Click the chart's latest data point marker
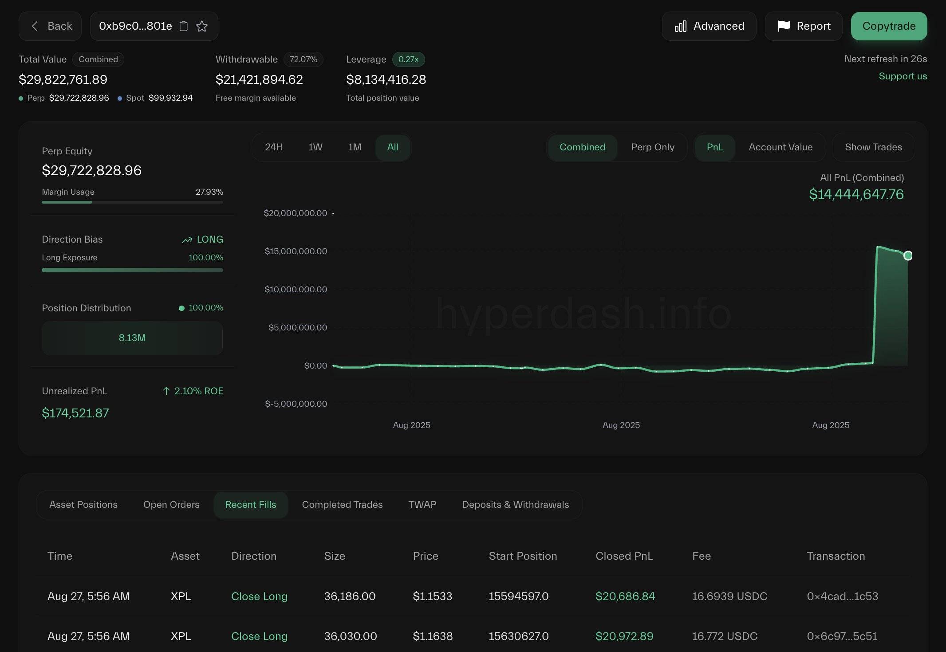Screen dimensions: 946x652 point(907,255)
